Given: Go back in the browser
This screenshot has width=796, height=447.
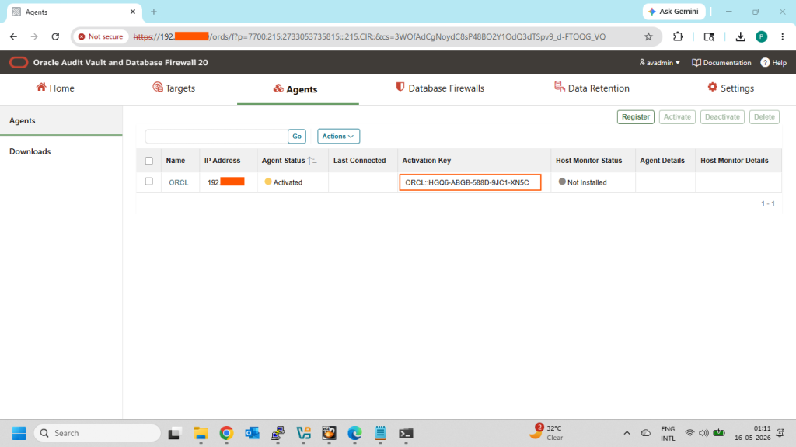Looking at the screenshot, I should 14,36.
